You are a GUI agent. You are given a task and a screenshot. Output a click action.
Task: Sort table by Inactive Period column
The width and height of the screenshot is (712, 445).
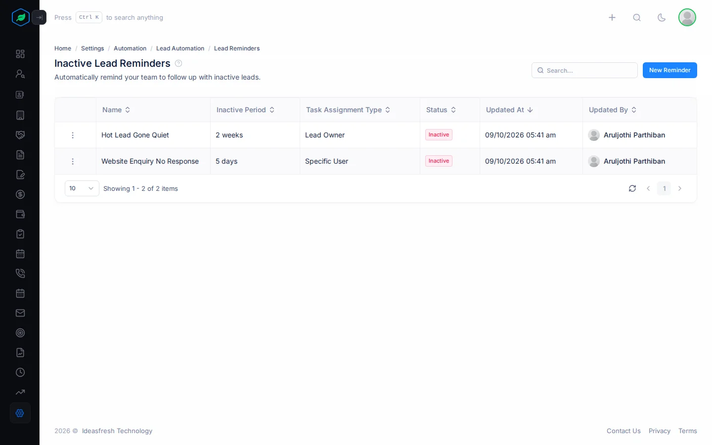[x=245, y=110]
